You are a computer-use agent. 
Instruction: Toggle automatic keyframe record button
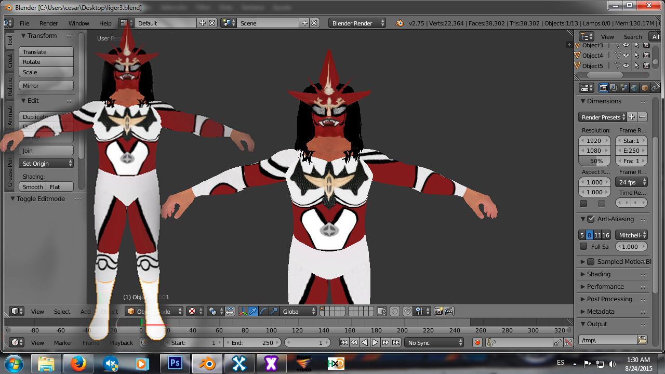click(x=477, y=342)
